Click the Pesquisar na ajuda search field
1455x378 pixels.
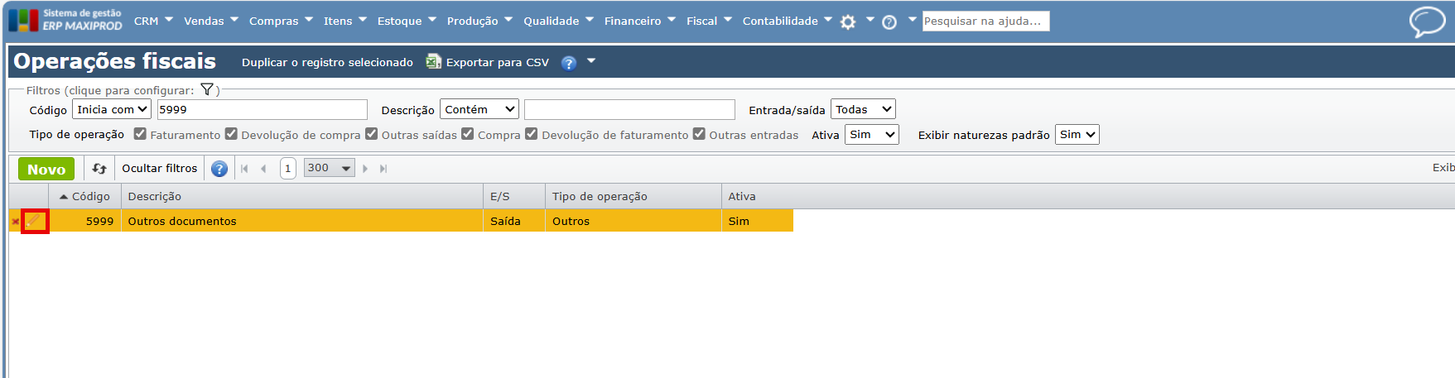(985, 22)
